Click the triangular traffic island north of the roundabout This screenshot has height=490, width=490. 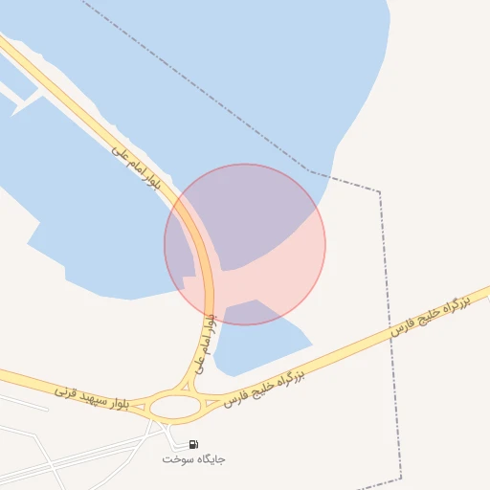pyautogui.click(x=185, y=388)
